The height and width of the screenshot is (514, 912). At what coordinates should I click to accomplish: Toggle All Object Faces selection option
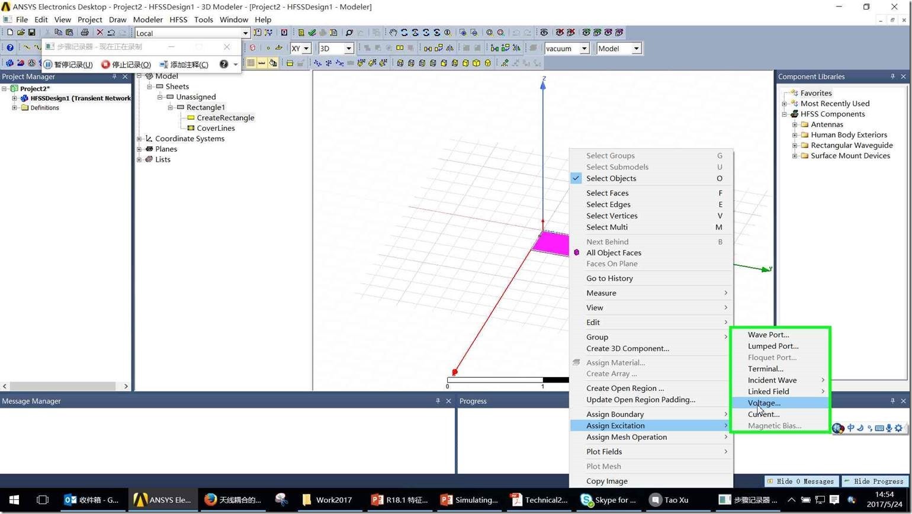(614, 253)
